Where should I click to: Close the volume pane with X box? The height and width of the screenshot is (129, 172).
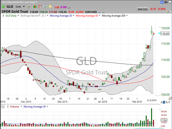tap(3, 107)
